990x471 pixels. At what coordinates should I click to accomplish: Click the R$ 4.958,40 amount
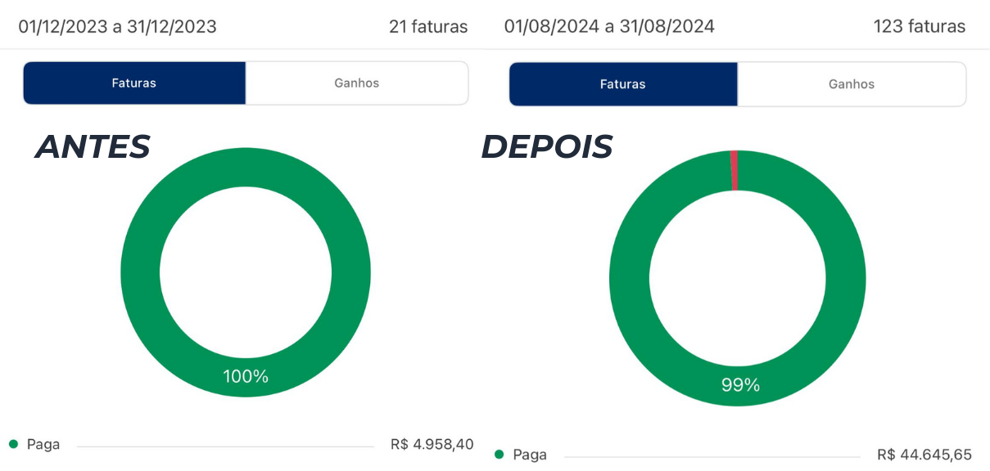click(x=432, y=445)
